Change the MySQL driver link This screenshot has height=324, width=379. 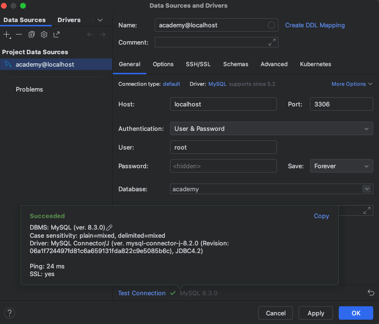point(218,84)
